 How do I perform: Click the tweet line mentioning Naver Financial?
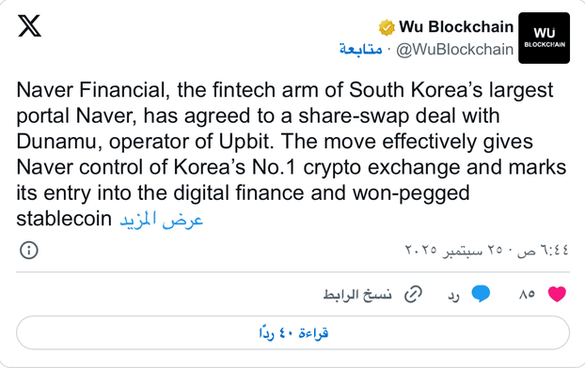(x=285, y=90)
